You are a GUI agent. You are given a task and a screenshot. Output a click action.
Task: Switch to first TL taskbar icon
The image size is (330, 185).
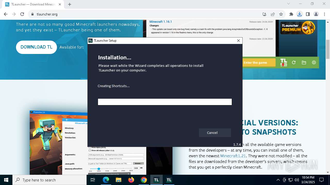pyautogui.click(x=156, y=180)
